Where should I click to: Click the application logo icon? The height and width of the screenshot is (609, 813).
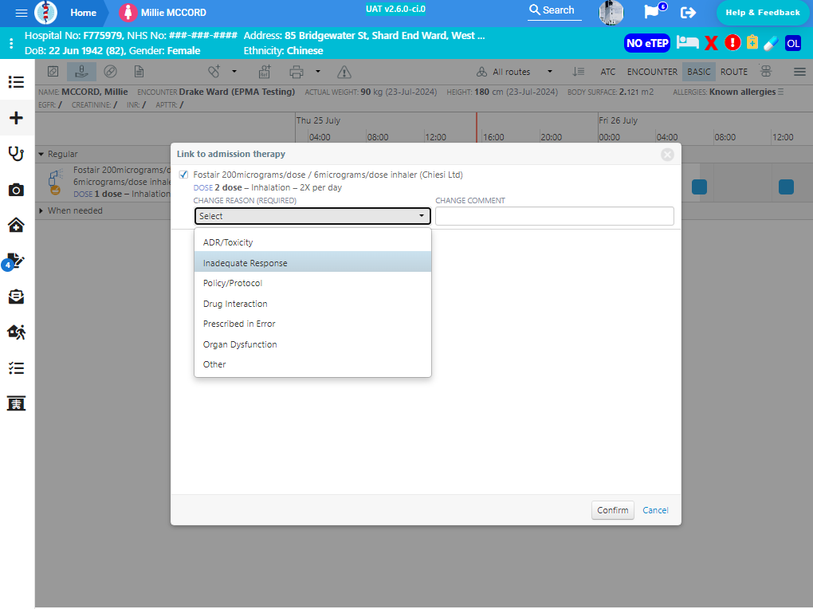pos(45,13)
